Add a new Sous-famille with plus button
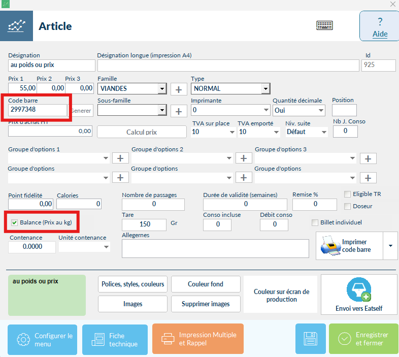399x357 pixels. click(179, 111)
